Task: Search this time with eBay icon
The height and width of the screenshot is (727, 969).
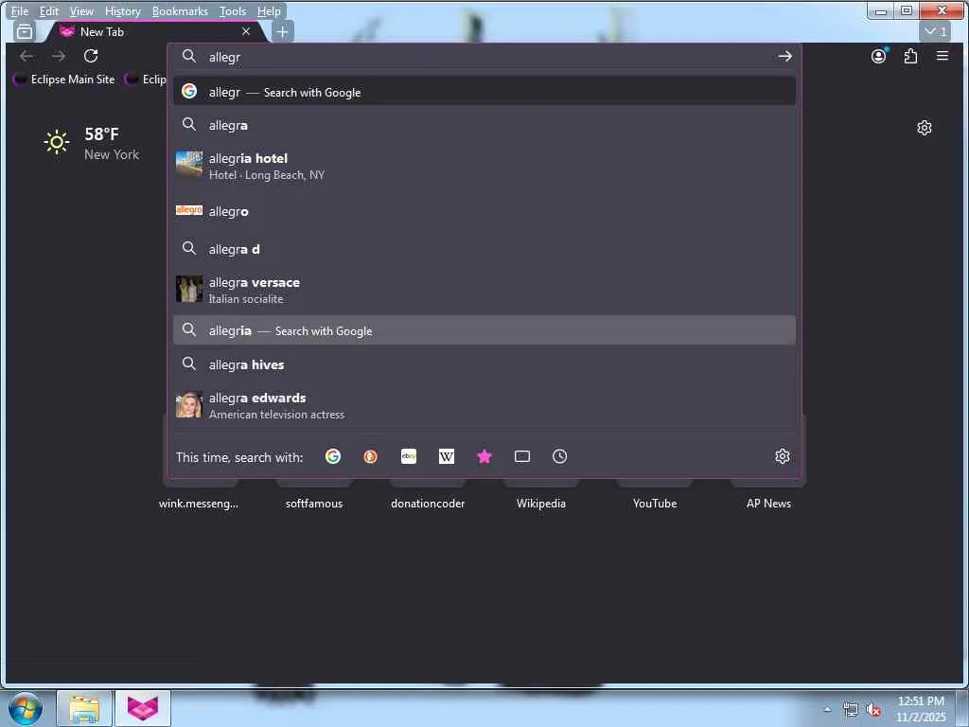Action: (409, 457)
